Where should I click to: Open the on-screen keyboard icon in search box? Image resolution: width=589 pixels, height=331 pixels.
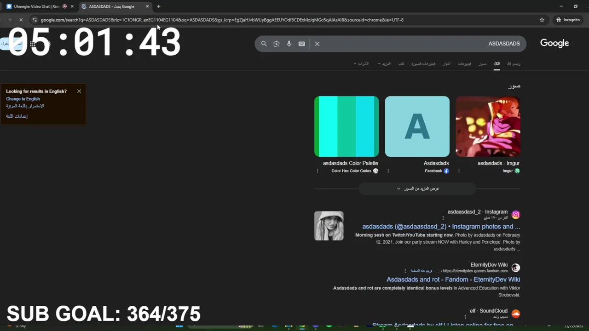[x=301, y=44]
